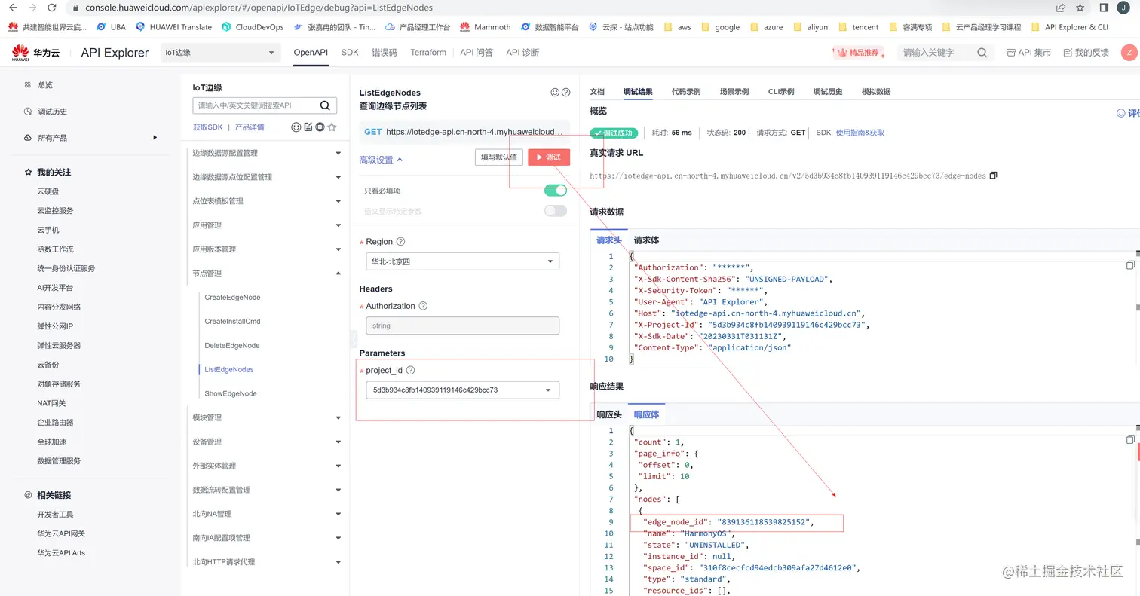Collapse the 高级设置 section
Screen dimensions: 1140x596
(381, 160)
